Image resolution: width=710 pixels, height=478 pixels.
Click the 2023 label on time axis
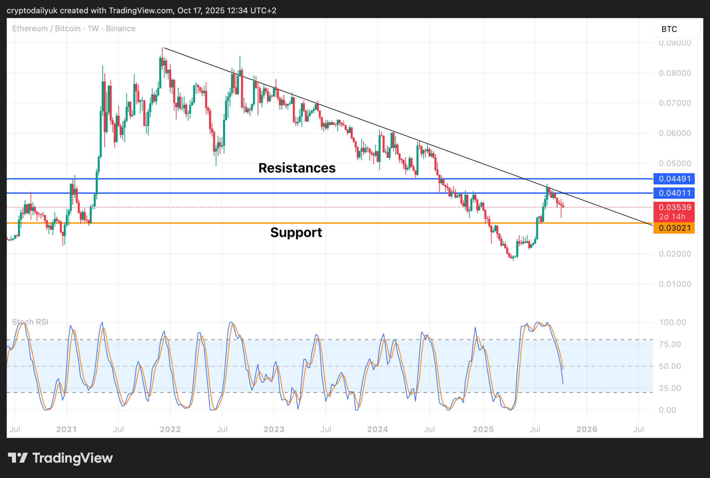coord(274,429)
